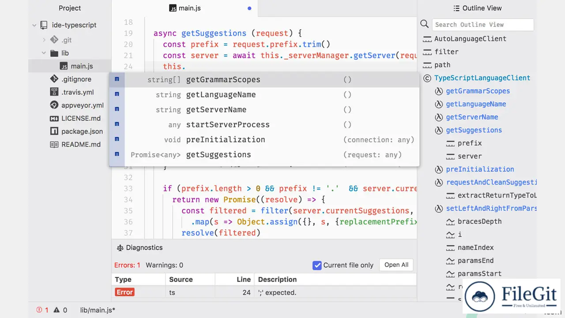
Task: Click the path variable in outline
Action: (x=442, y=64)
